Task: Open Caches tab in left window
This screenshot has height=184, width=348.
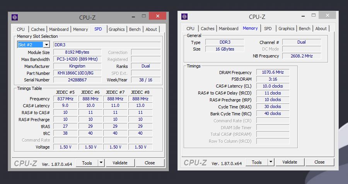Action: click(38, 29)
